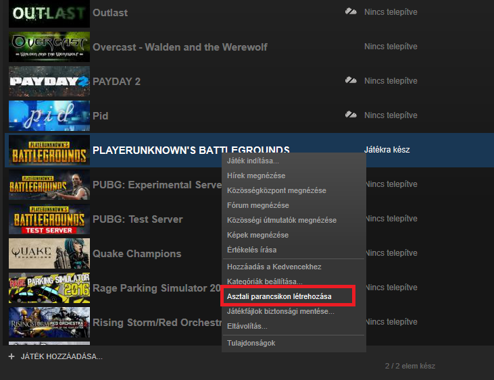Select 'PLAYERUNKNOWN'S BATTLEGROUNDS' title text
The height and width of the screenshot is (380, 494).
click(x=191, y=150)
